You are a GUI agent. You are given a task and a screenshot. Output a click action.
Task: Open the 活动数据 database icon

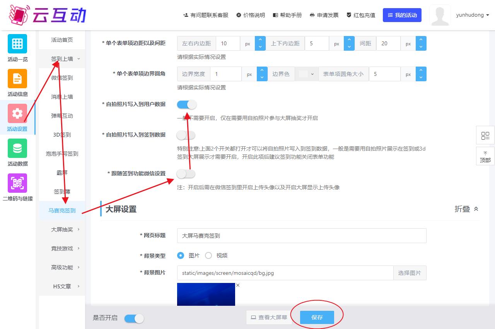(x=17, y=148)
